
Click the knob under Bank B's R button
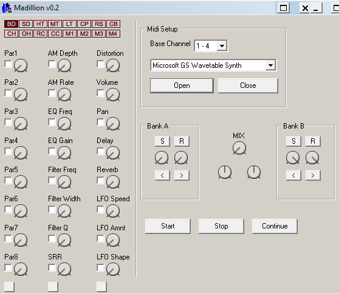tap(312, 158)
